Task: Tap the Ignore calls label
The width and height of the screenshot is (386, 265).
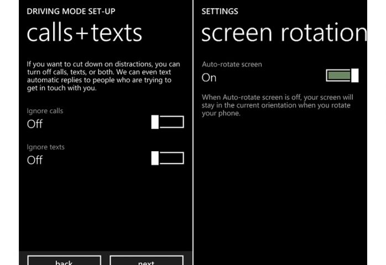Action: (x=45, y=111)
